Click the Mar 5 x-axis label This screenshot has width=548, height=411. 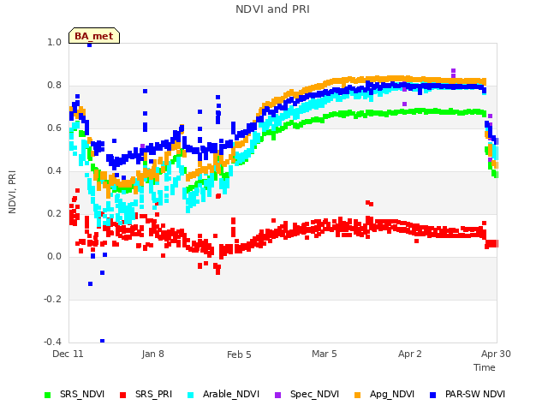[325, 354]
